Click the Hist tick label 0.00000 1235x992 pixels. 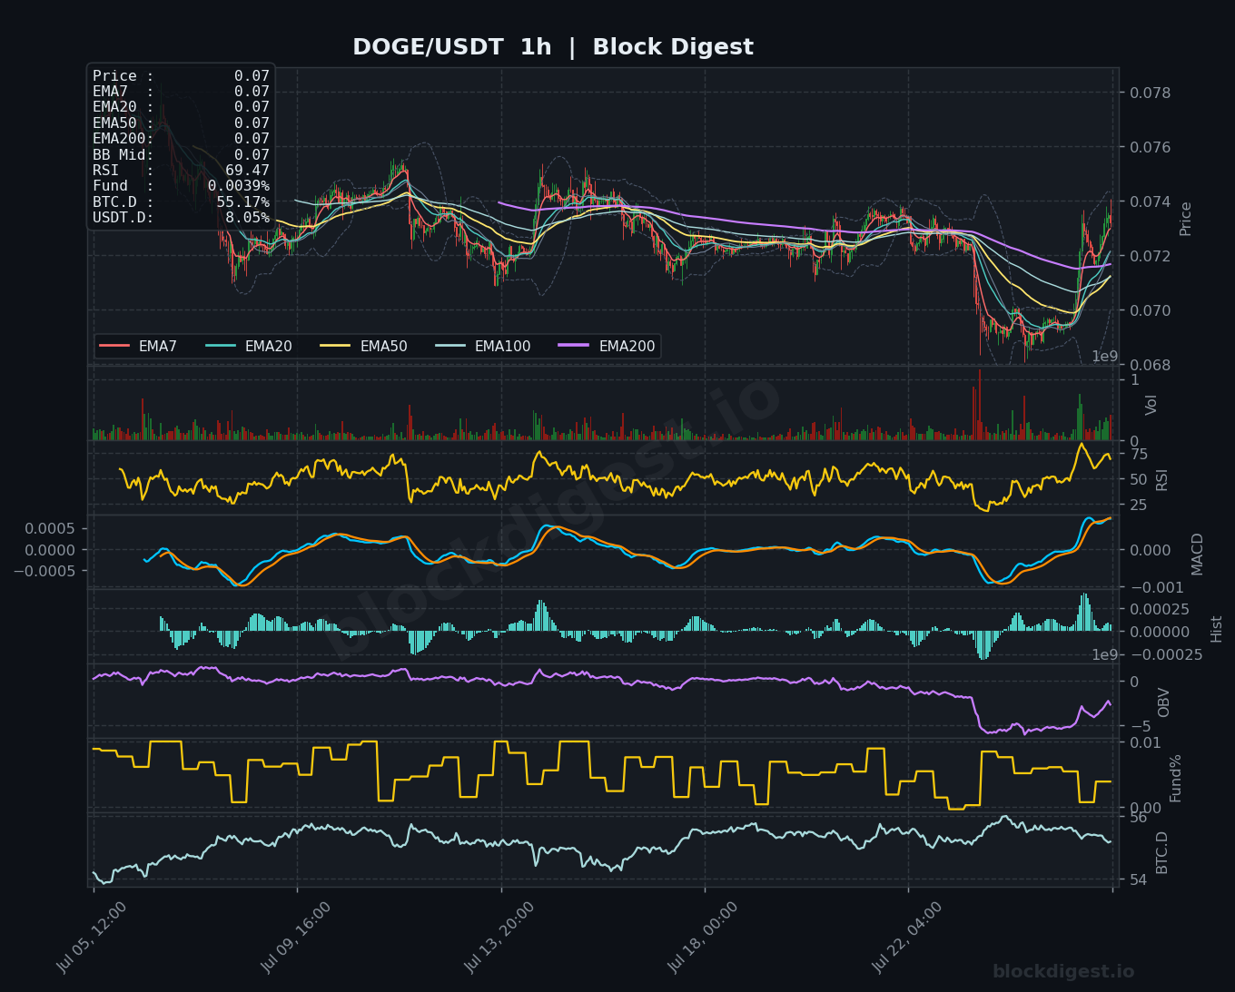tap(1160, 632)
